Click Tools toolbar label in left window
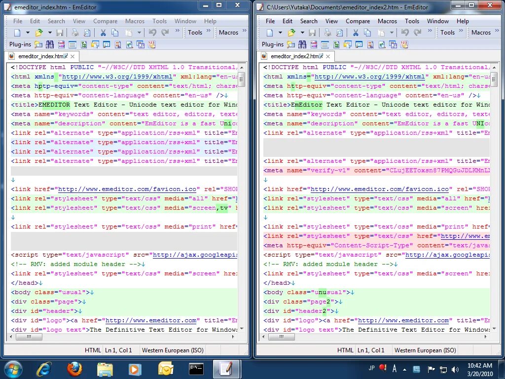This screenshot has height=379, width=505. coord(195,32)
